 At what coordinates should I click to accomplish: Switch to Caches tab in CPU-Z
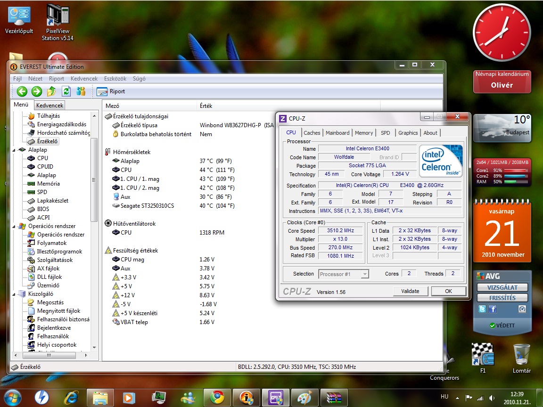click(312, 133)
